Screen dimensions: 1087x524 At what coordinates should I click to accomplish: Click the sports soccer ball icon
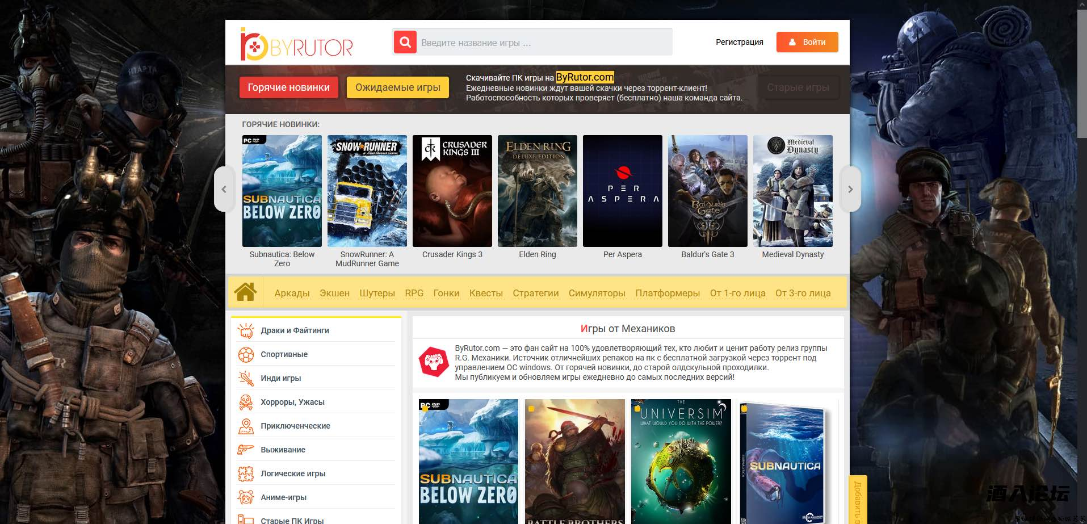pyautogui.click(x=246, y=354)
